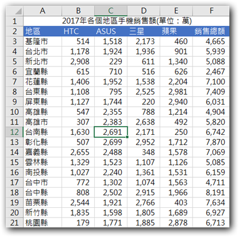Select column D header
Viewport: 239px width, 237px height.
[x=144, y=11]
